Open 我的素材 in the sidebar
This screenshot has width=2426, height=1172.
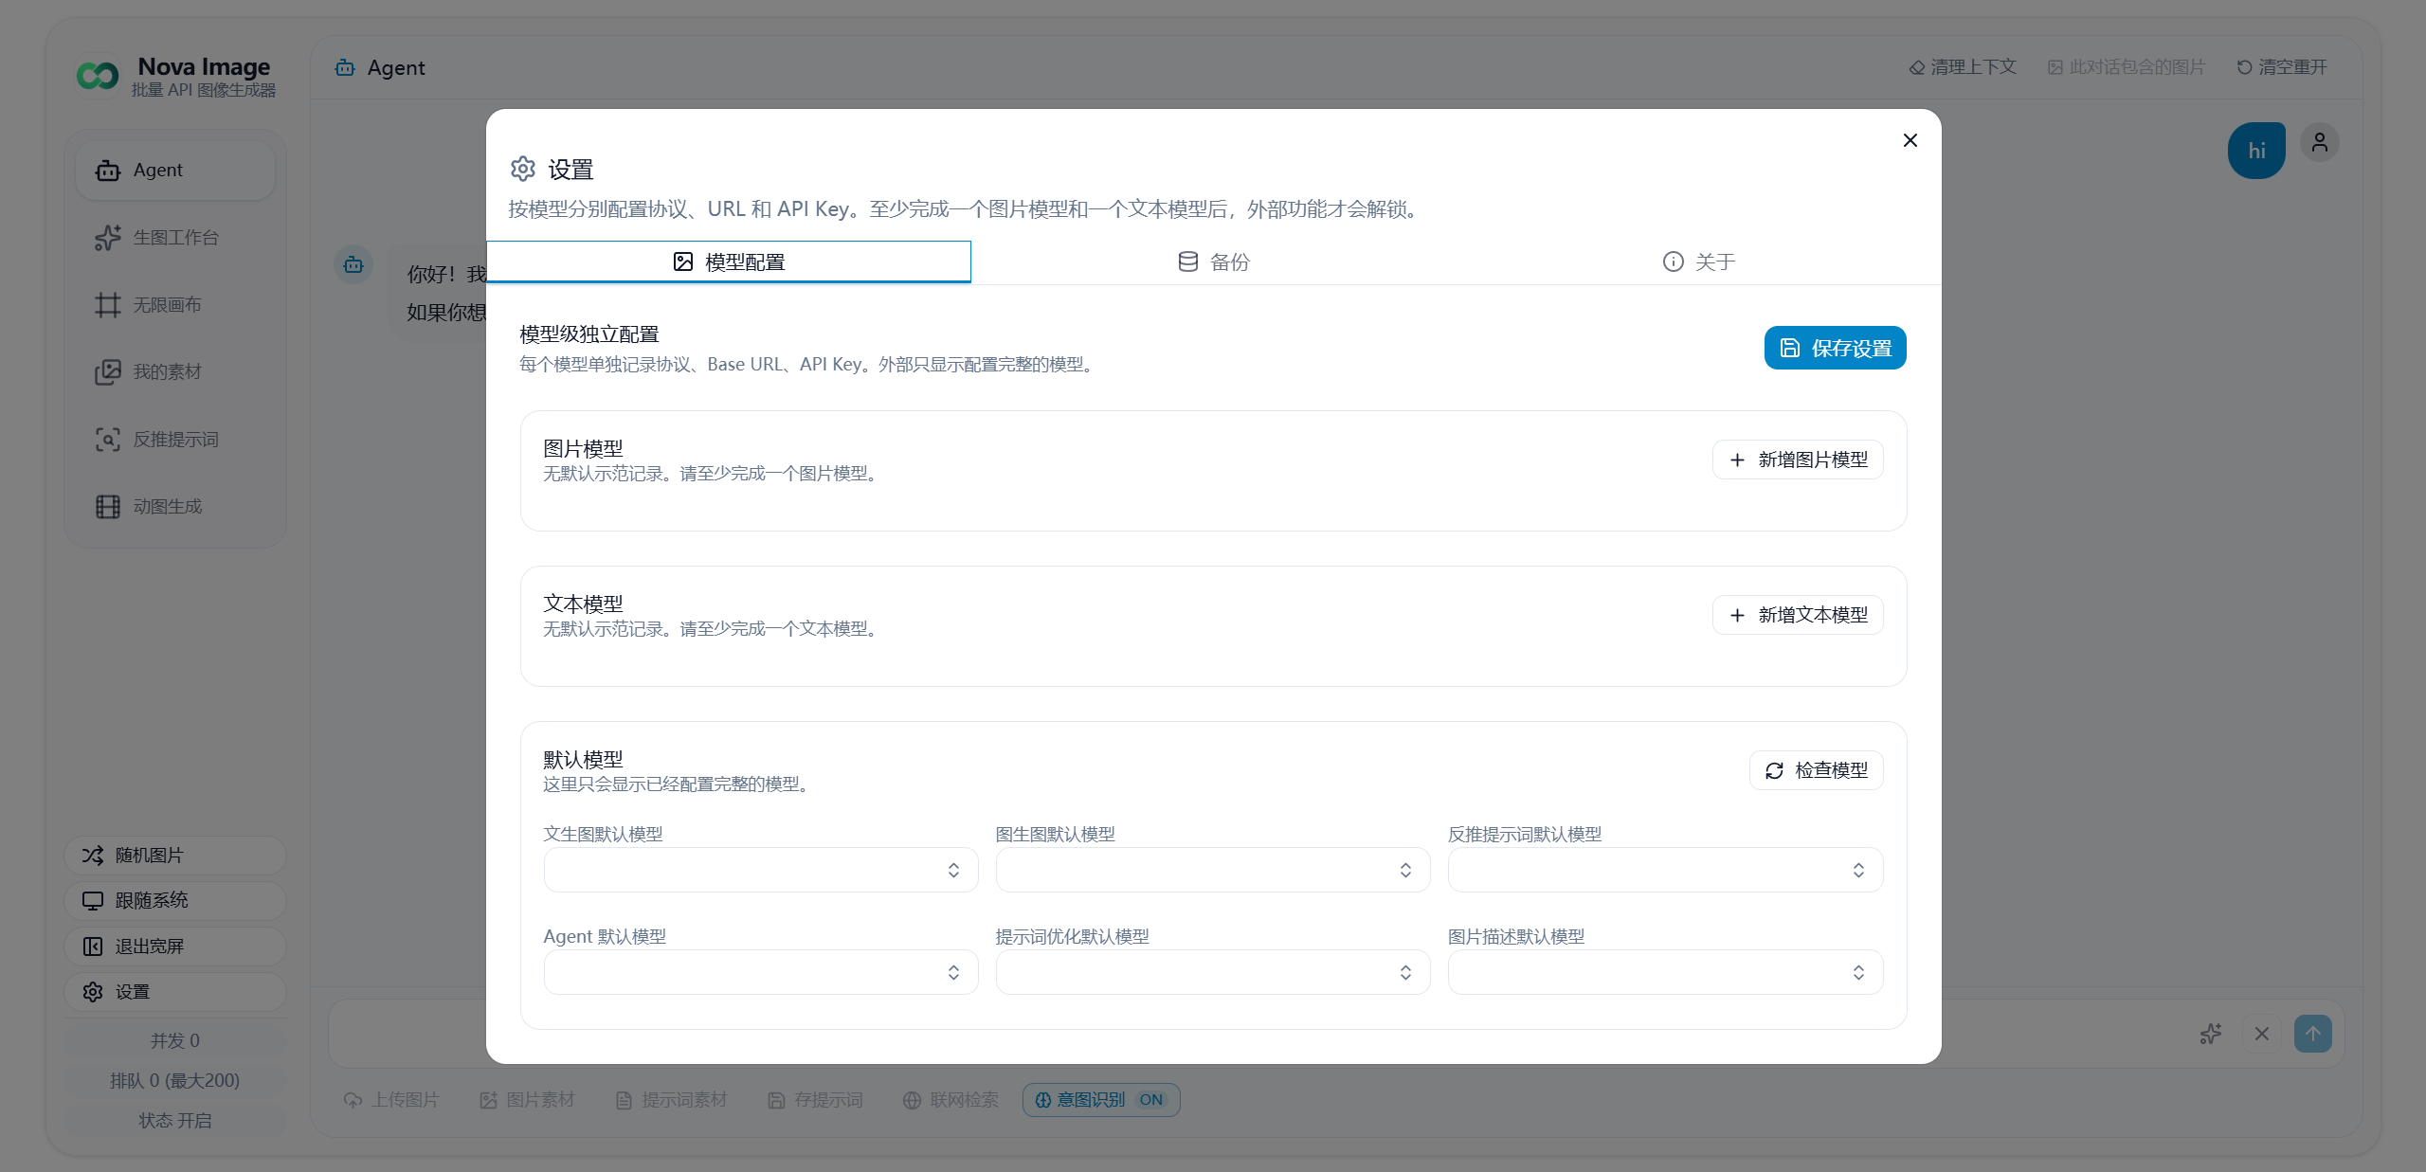175,372
